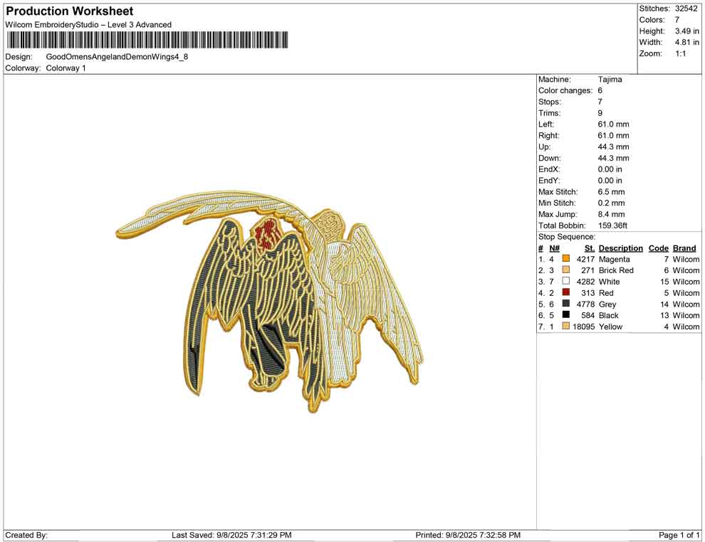Click the 'Code' column header
Image resolution: width=705 pixels, height=542 pixels.
click(x=659, y=248)
